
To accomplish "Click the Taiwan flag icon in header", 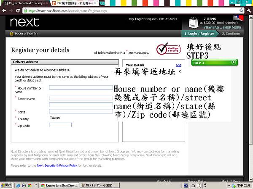I will click(x=239, y=18).
